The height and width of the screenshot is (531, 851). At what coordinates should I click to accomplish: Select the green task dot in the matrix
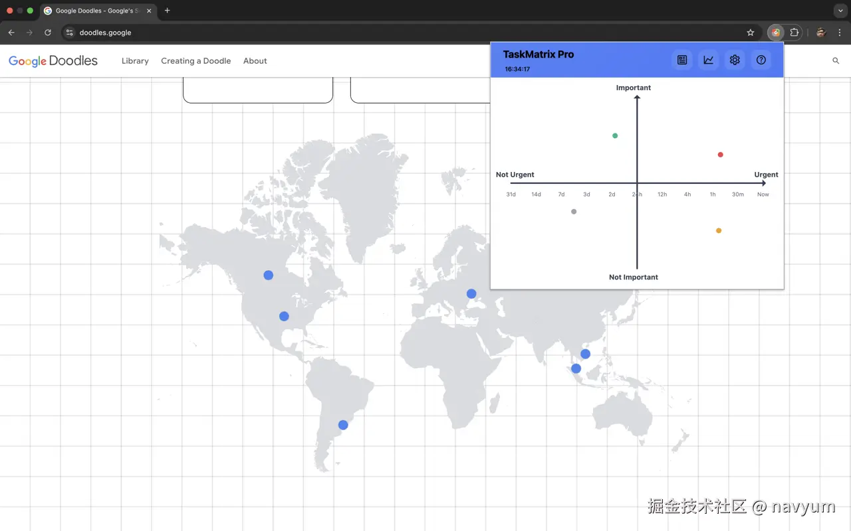tap(615, 135)
